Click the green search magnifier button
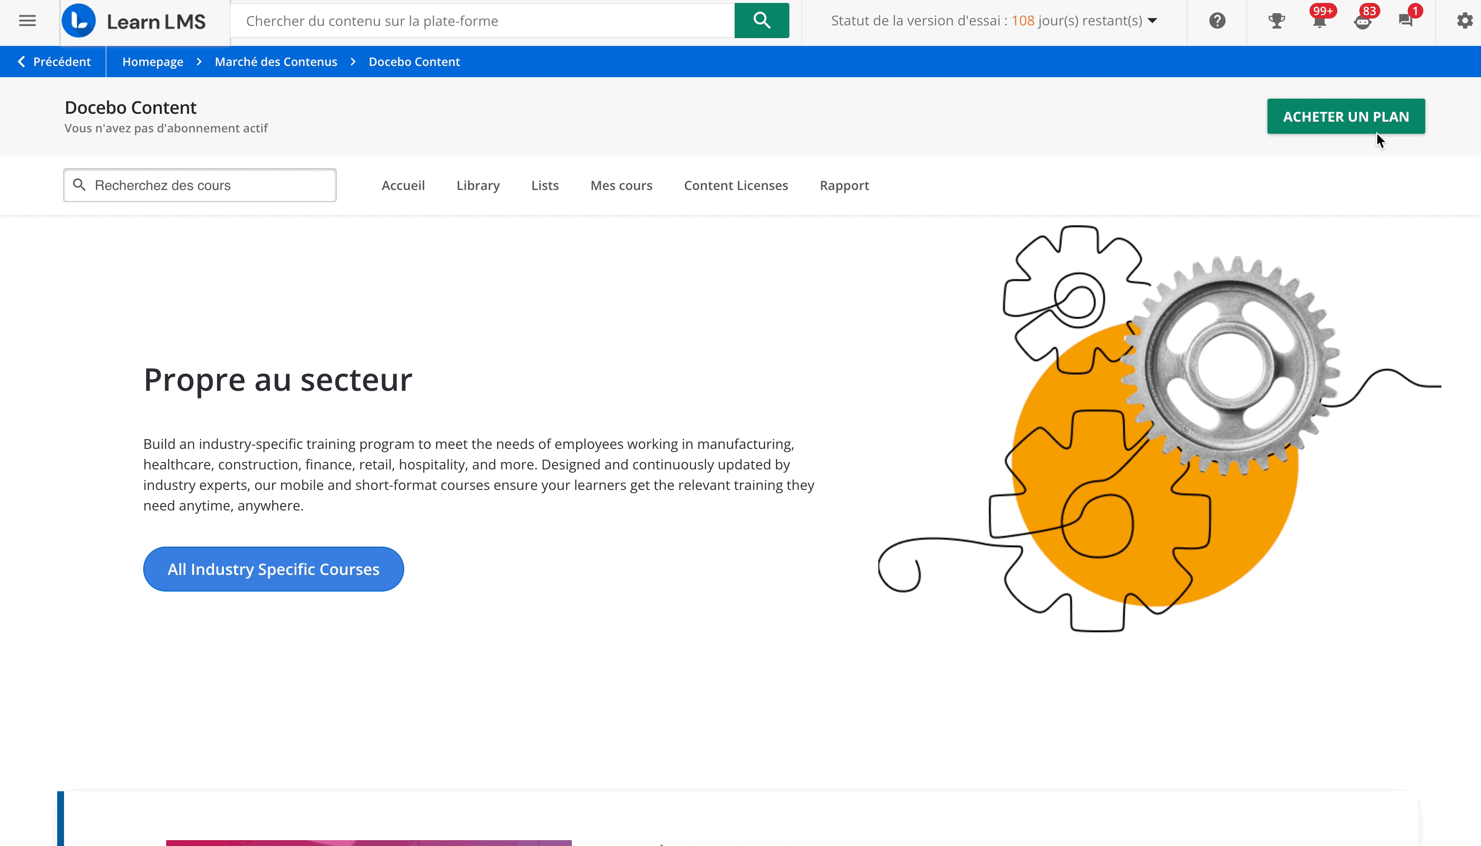Viewport: 1481px width, 846px height. [762, 21]
